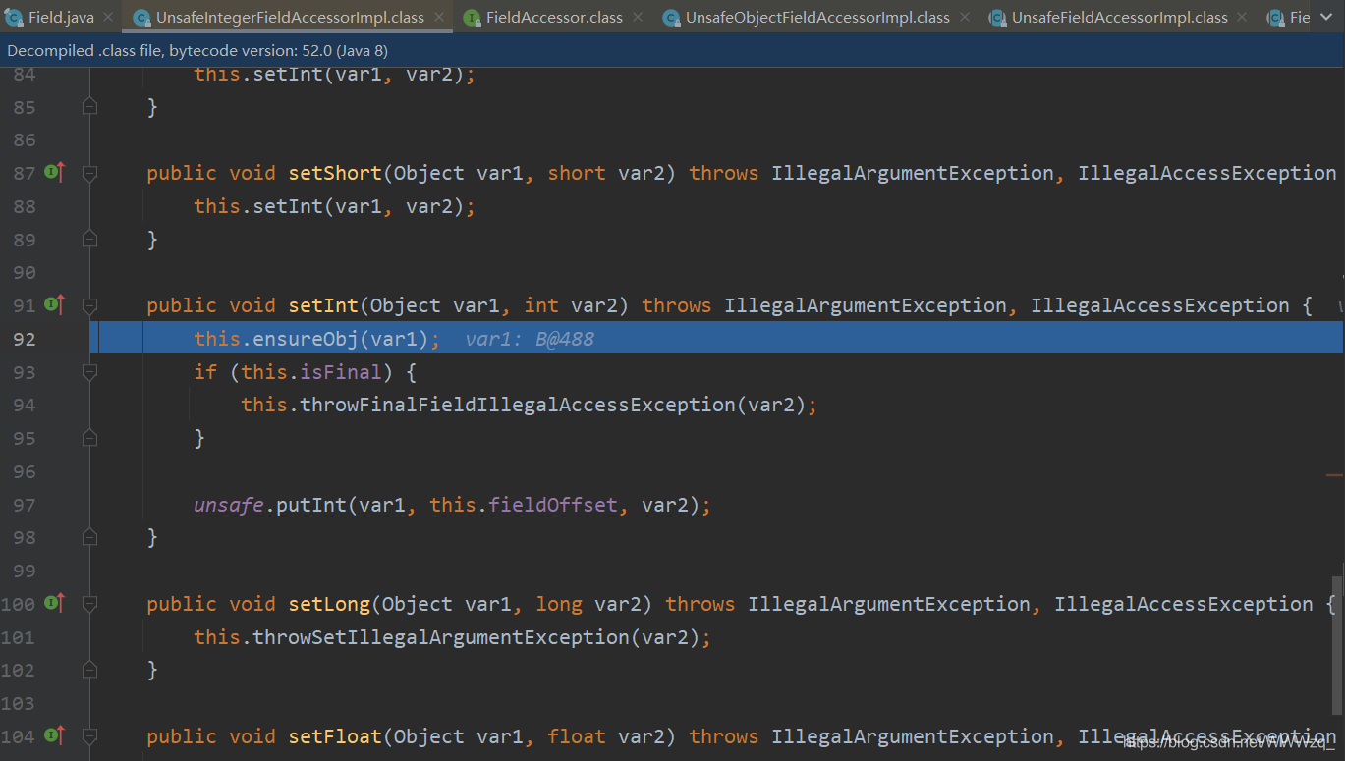The height and width of the screenshot is (761, 1345).
Task: Click the inline debug hint 'var1: B@488'
Action: tap(530, 339)
